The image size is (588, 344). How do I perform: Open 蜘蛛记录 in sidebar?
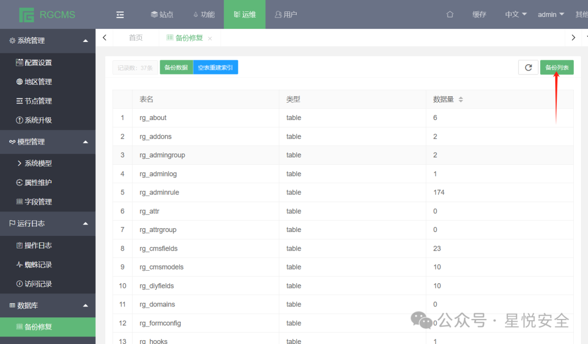pos(47,265)
